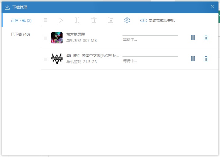Click the 看门狗2 progress bar
The image size is (220, 157).
point(150,57)
